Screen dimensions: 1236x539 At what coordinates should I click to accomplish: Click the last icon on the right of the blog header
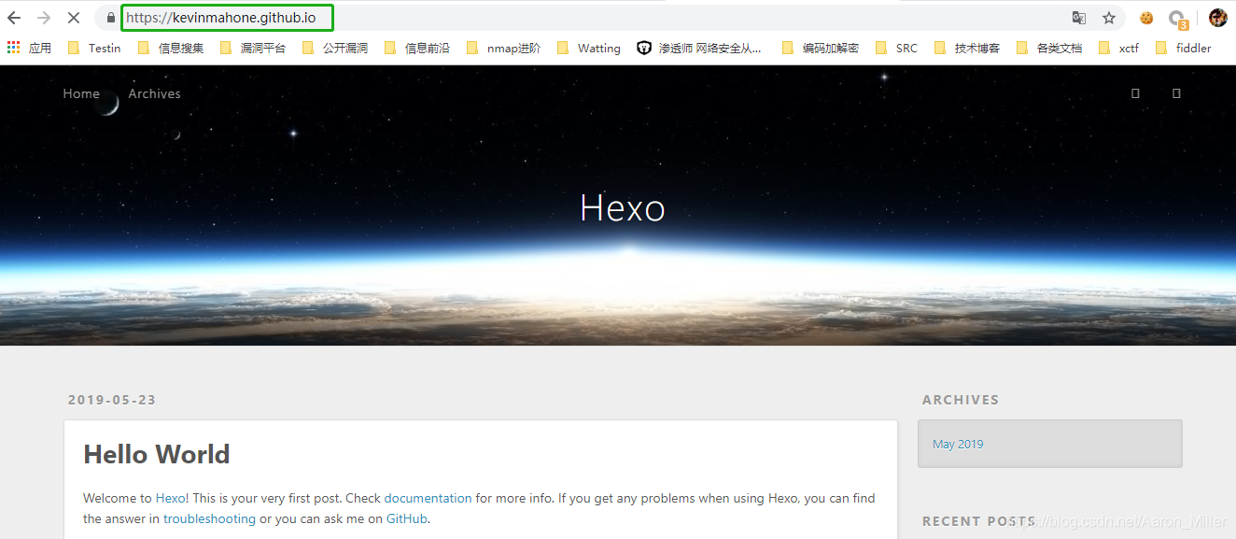tap(1176, 93)
